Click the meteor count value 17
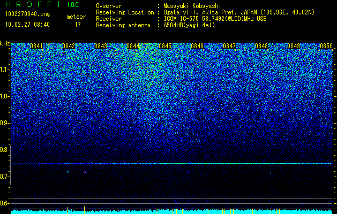 [78, 25]
